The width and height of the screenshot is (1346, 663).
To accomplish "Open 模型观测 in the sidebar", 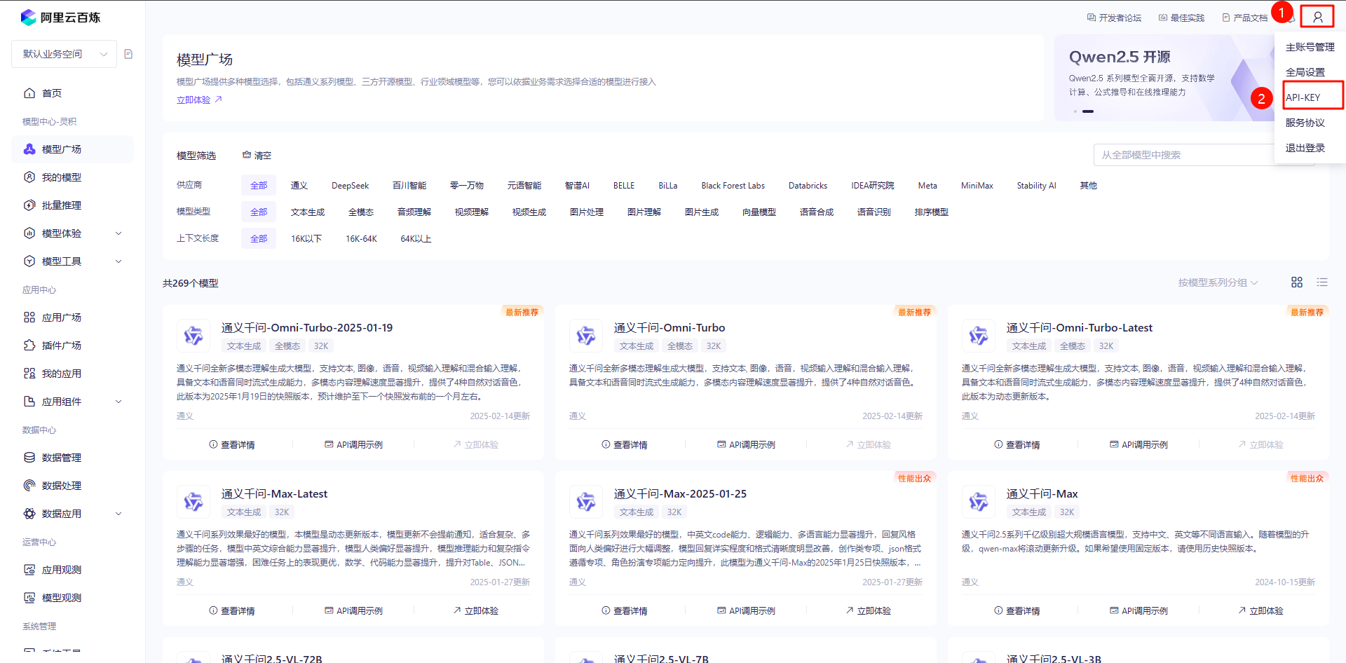I will pos(72,598).
